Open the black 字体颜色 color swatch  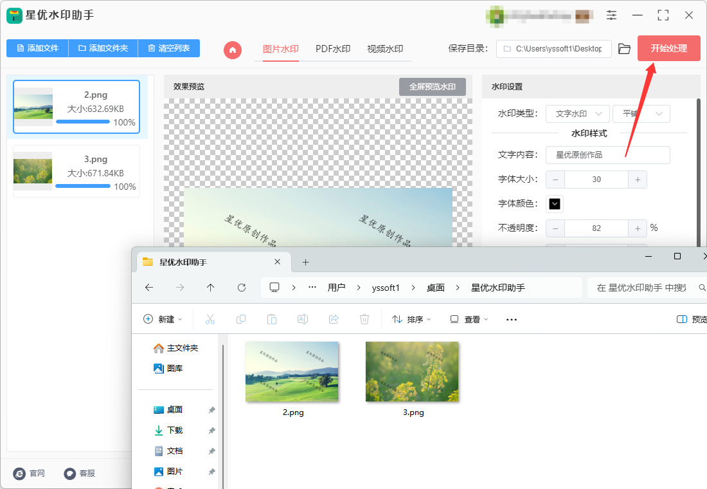pos(555,203)
